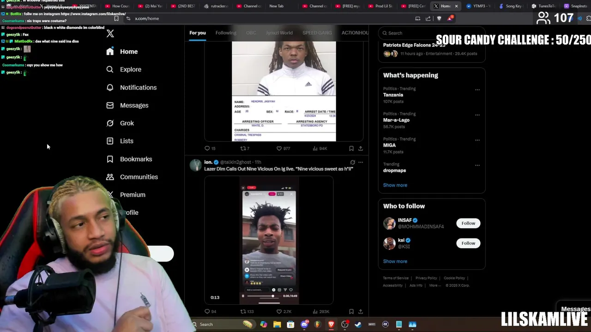Share the post with 977 likes
The width and height of the screenshot is (591, 332).
[361, 148]
